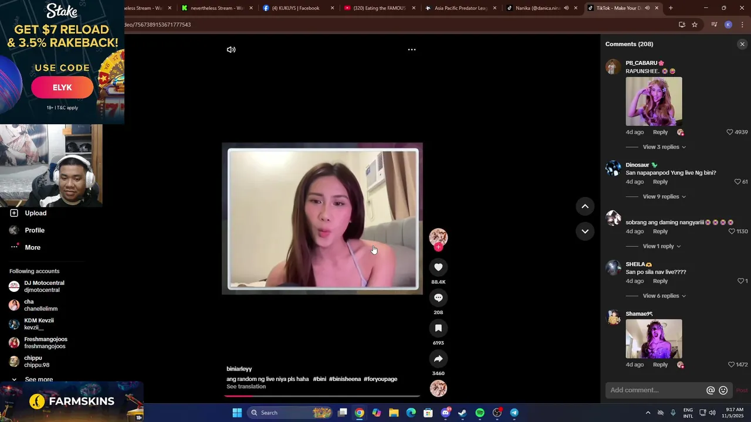
Task: Like PB_CABARU's comment
Action: coord(730,132)
